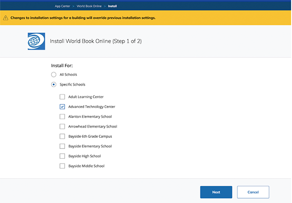The width and height of the screenshot is (292, 203).
Task: Click the World Book Online globe logo
Action: coord(36,41)
